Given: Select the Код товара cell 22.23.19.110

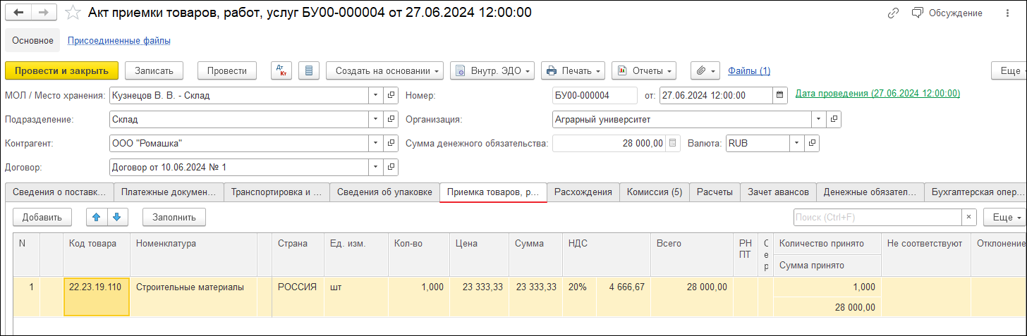Looking at the screenshot, I should [x=97, y=296].
